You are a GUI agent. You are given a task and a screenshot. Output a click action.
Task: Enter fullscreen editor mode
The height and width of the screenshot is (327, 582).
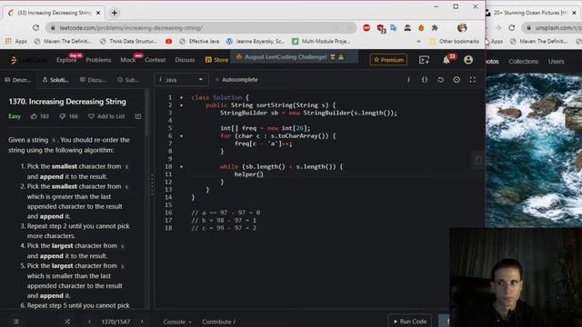[x=473, y=80]
